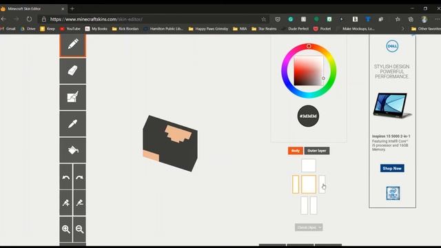Open the Happy Paws Grimsby bookmarks folder
The width and height of the screenshot is (441, 248).
pos(208,29)
